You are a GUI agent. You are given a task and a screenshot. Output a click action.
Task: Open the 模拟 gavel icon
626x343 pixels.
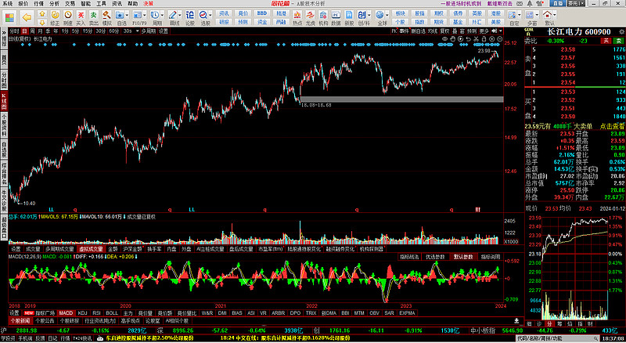(106, 17)
